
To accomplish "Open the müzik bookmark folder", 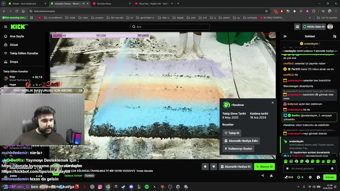I will coord(70,18).
